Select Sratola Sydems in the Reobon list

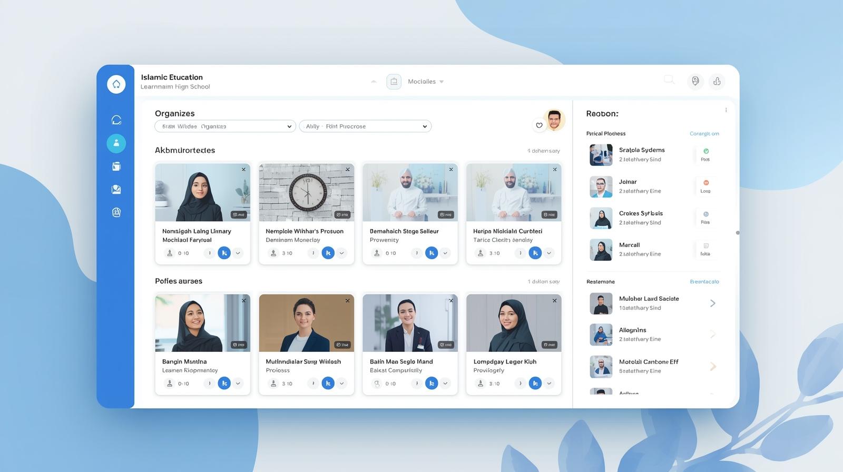(654, 155)
